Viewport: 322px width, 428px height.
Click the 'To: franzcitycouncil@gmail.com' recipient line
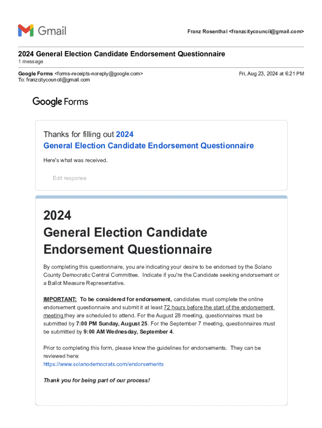coord(54,80)
